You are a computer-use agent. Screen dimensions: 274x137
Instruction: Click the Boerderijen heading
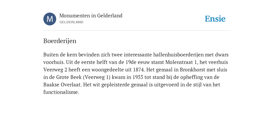pyautogui.click(x=60, y=41)
